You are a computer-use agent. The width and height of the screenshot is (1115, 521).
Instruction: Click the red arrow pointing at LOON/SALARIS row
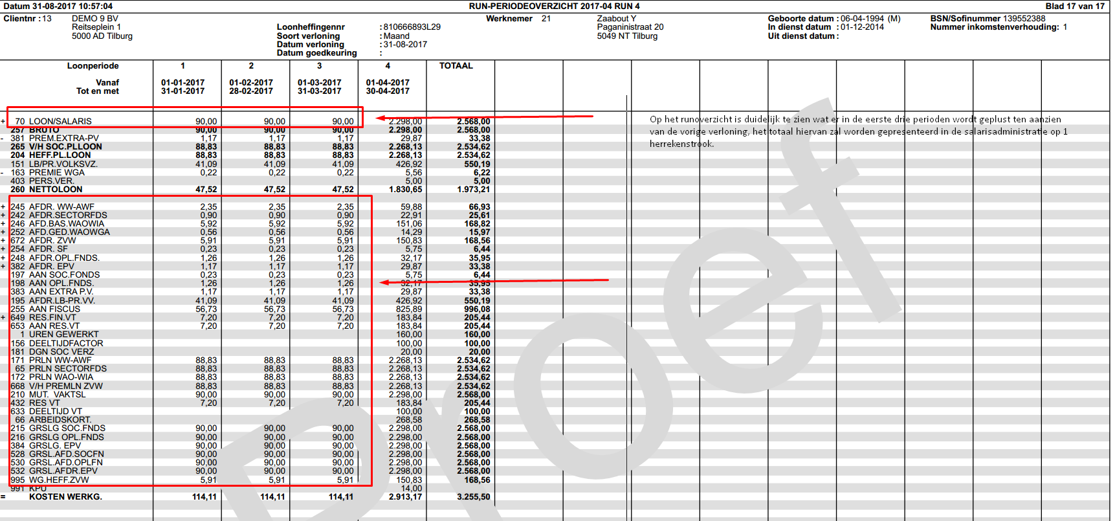pyautogui.click(x=484, y=117)
